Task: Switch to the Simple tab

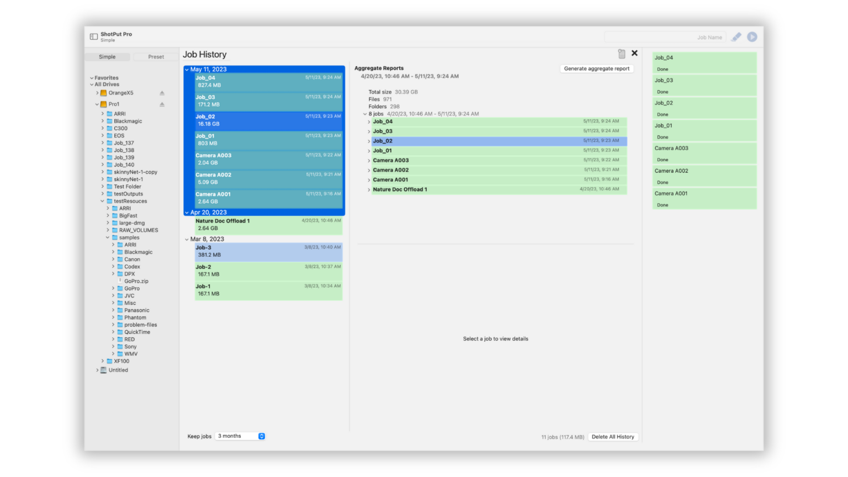Action: tap(107, 56)
